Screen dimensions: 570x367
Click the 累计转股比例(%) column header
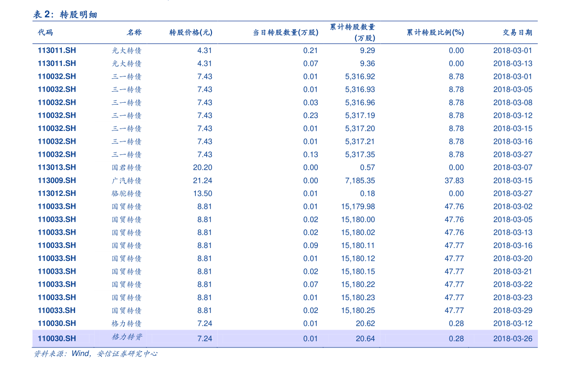tap(435, 32)
